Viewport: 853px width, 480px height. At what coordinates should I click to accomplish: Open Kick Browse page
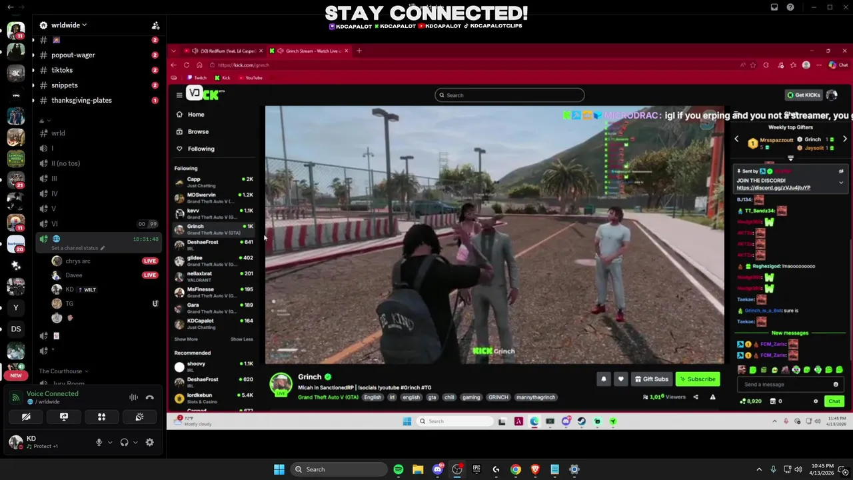tap(198, 131)
